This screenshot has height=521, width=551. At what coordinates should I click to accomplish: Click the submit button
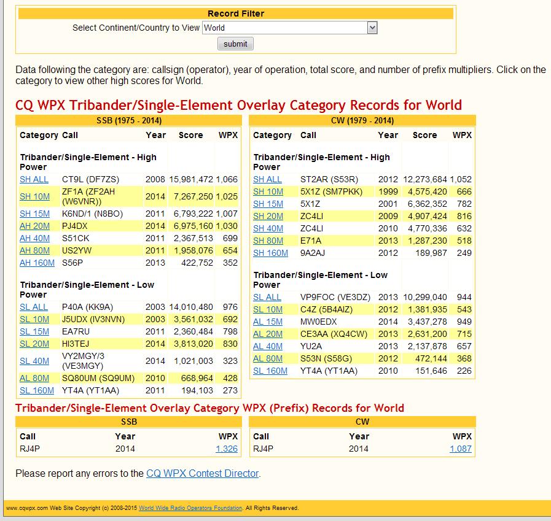(x=235, y=44)
